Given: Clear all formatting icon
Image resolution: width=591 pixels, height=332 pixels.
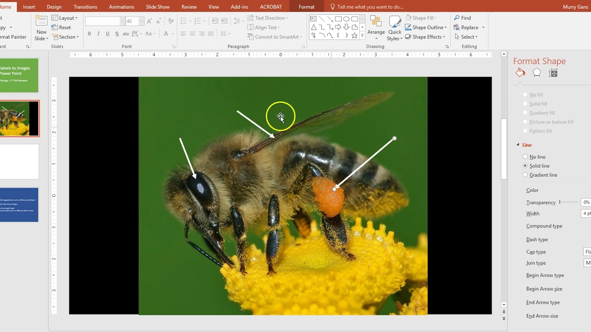Looking at the screenshot, I should point(171,21).
